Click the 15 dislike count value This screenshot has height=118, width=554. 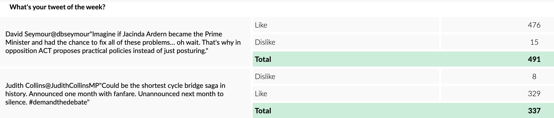click(534, 42)
